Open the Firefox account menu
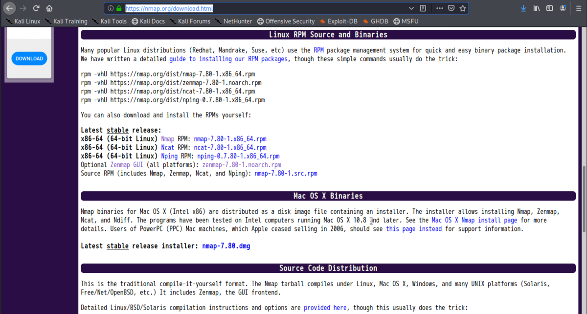Screen dimensions: 587x314 (x=564, y=8)
